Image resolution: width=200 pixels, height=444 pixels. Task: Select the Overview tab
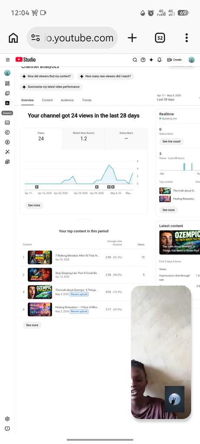coord(27,100)
